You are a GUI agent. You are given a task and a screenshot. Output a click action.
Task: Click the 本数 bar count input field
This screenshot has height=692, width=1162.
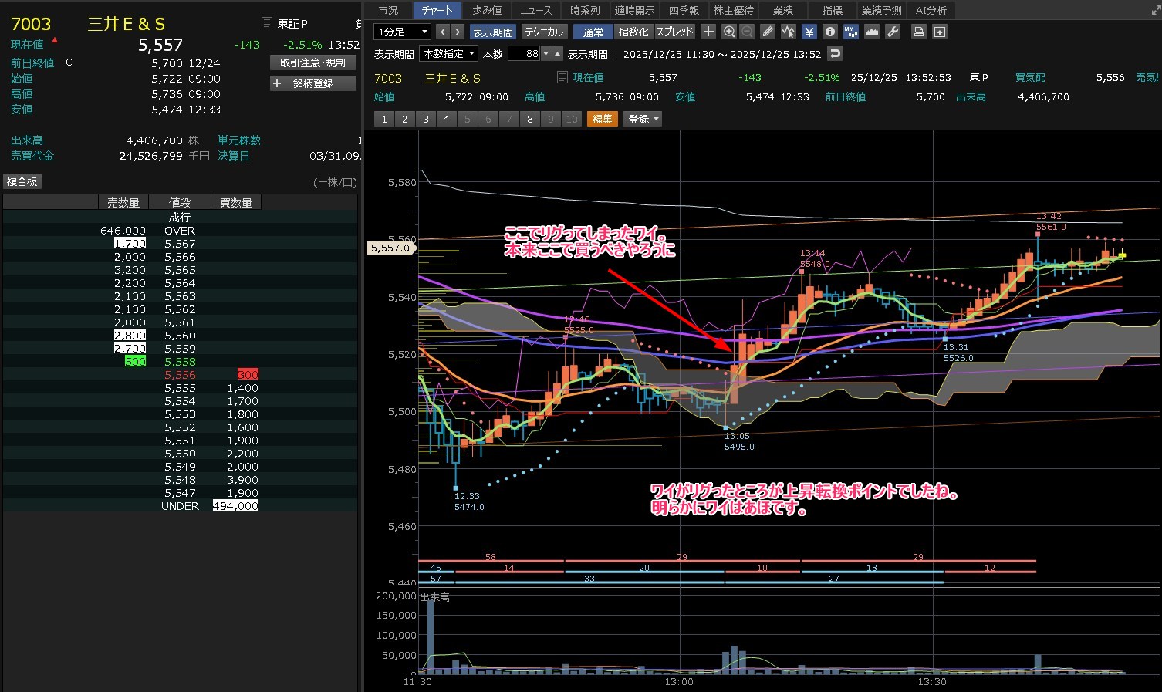click(x=524, y=54)
